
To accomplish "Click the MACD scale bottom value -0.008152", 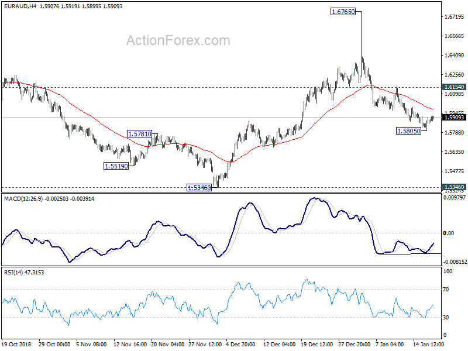I will tap(455, 261).
